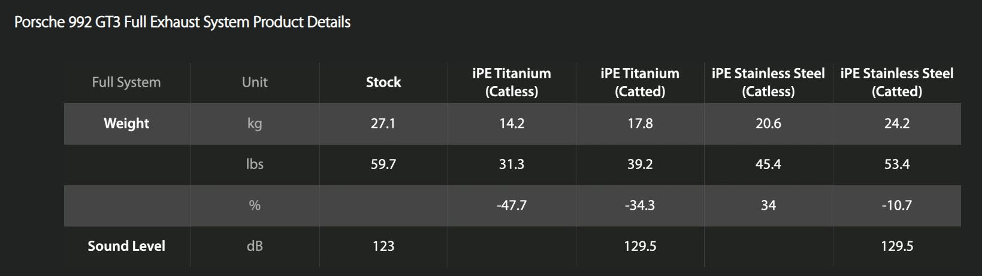The width and height of the screenshot is (982, 276).
Task: Select the Sound Level row label
Action: click(x=126, y=246)
